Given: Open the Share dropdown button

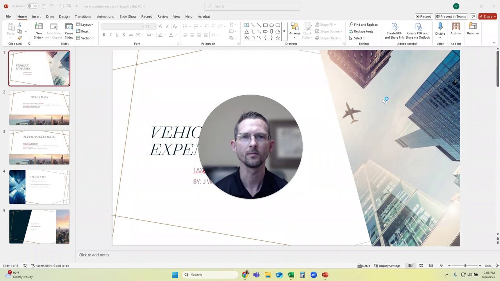Looking at the screenshot, I should (487, 16).
